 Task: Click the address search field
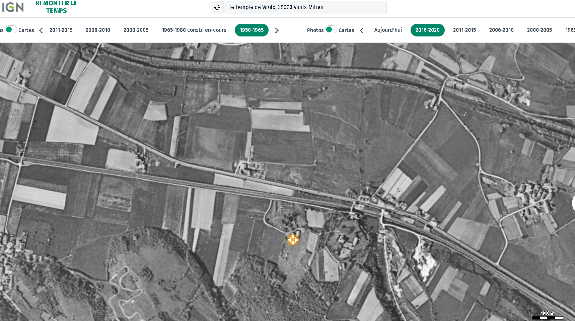click(304, 7)
